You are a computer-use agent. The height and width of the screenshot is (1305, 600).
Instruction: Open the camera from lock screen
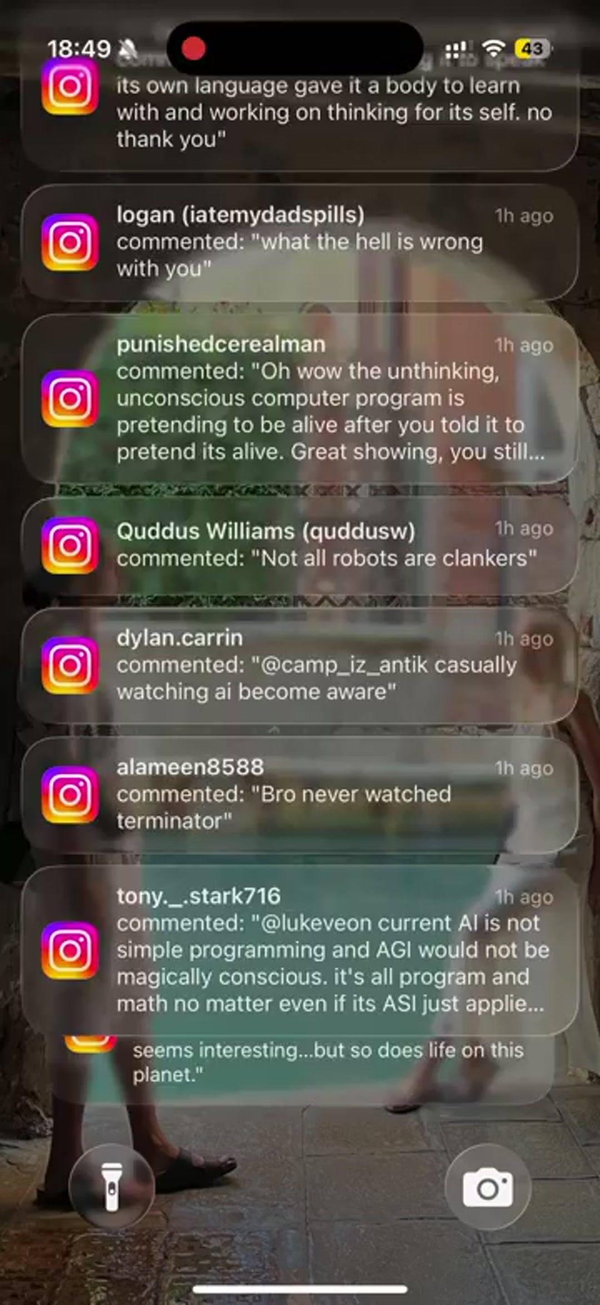click(x=488, y=1186)
